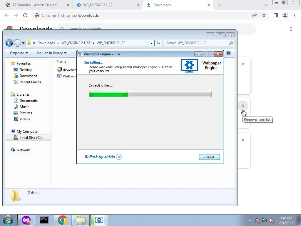This screenshot has height=226, width=301.
Task: Expand the breadcrumb overflow chevron in address bar
Action: (x=34, y=43)
